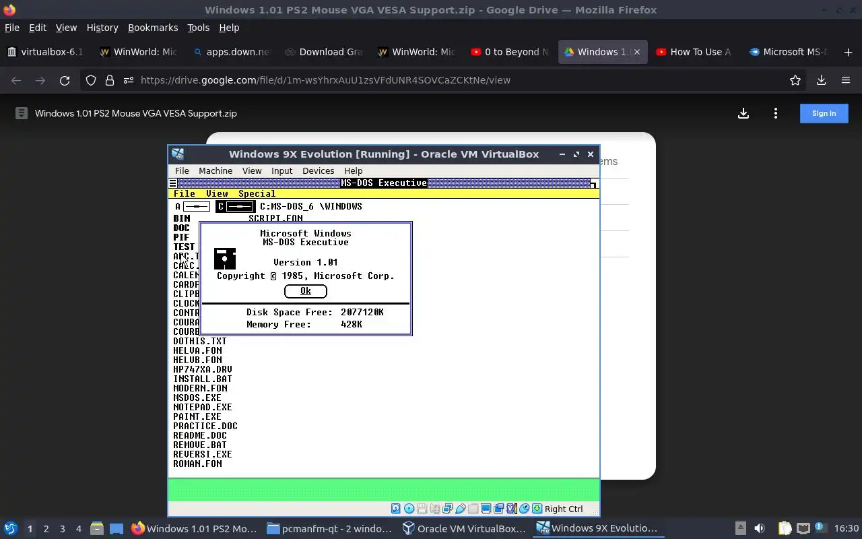Open the MS-DOS Executive Special menu

click(257, 193)
